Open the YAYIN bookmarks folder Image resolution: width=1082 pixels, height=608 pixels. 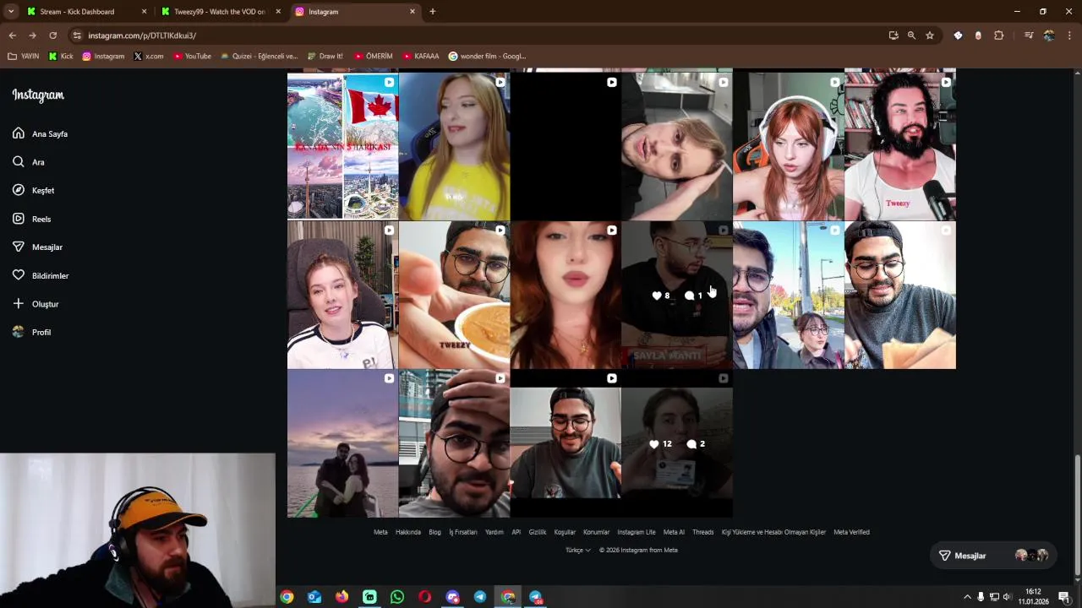[24, 57]
